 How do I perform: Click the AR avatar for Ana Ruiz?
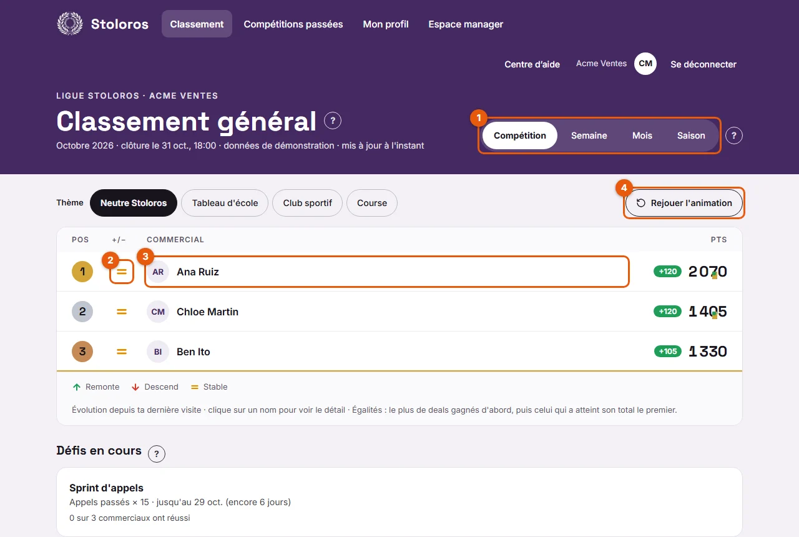point(158,272)
